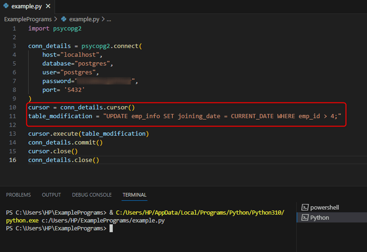Click the ExamplePrograms breadcrumb label

(x=27, y=19)
